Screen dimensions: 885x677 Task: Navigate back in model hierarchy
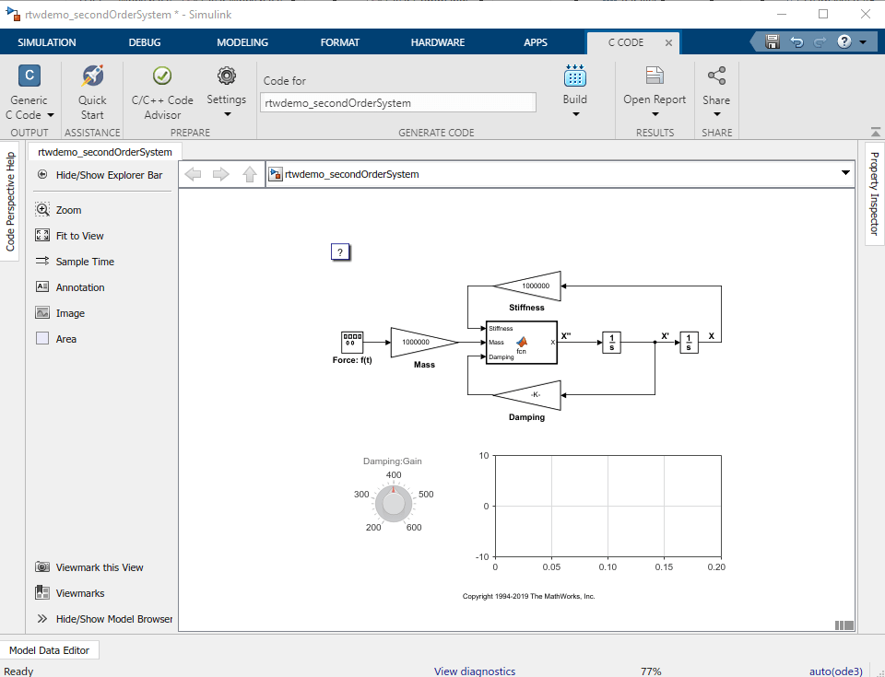click(x=193, y=174)
